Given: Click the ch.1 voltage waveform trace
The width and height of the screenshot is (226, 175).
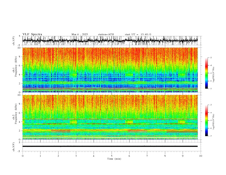Looking at the screenshot, I should [110, 41].
